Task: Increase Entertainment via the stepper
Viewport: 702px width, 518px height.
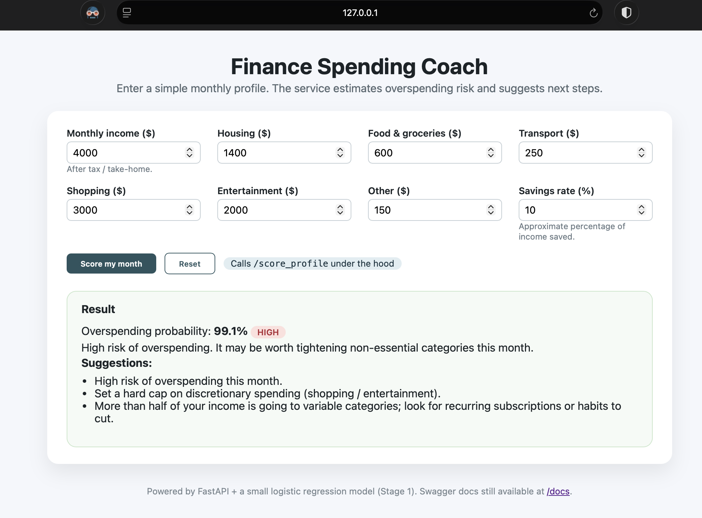Action: tap(340, 207)
